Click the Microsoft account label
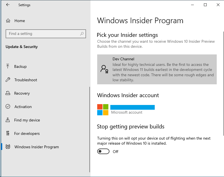The image size is (224, 177). point(127,112)
